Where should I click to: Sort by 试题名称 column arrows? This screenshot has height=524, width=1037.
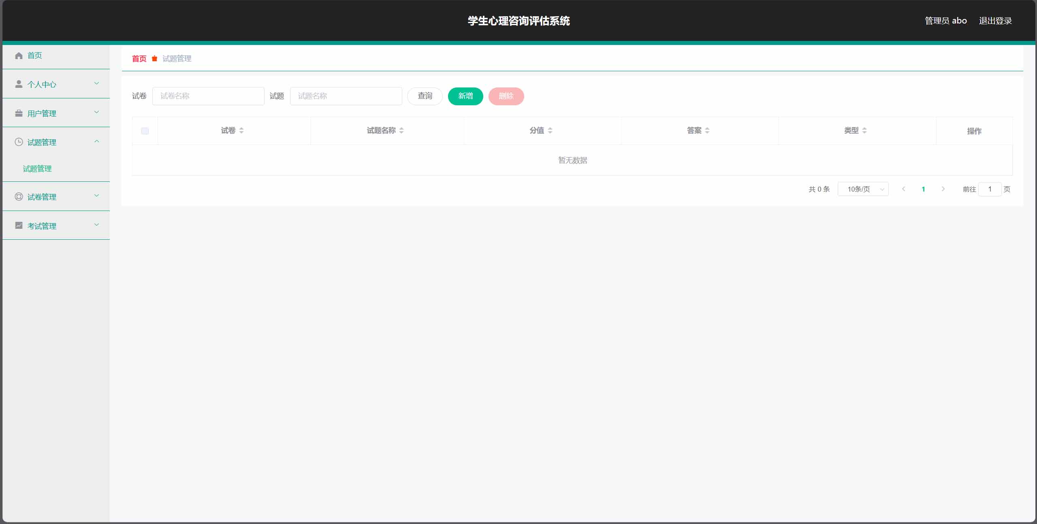pyautogui.click(x=401, y=130)
